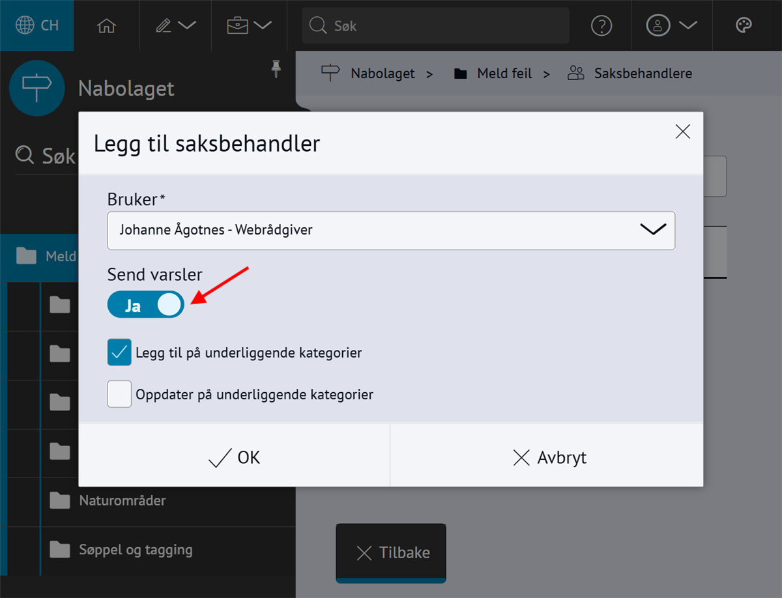Close the Legg til saksbehandler dialog
The image size is (782, 598).
682,132
